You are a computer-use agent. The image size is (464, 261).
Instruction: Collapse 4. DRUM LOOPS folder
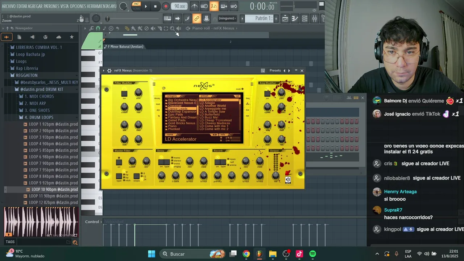point(39,117)
